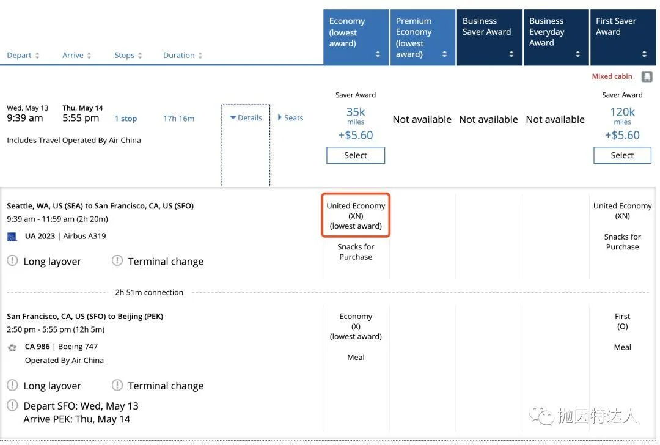This screenshot has height=445, width=660.
Task: Click the 5:55 pm arrival time
Action: pyautogui.click(x=81, y=118)
